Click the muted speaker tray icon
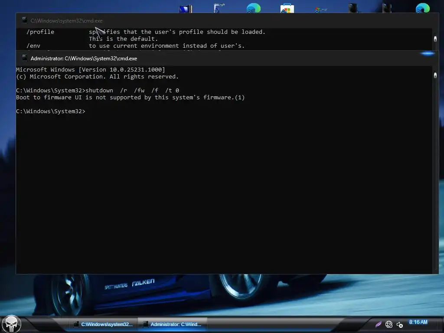 399,324
